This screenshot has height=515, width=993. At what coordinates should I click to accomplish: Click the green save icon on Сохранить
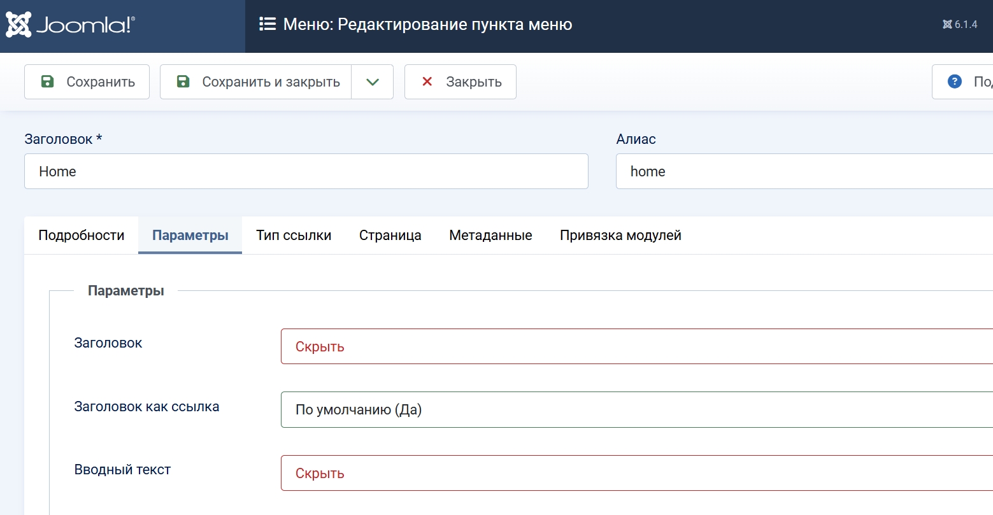48,81
